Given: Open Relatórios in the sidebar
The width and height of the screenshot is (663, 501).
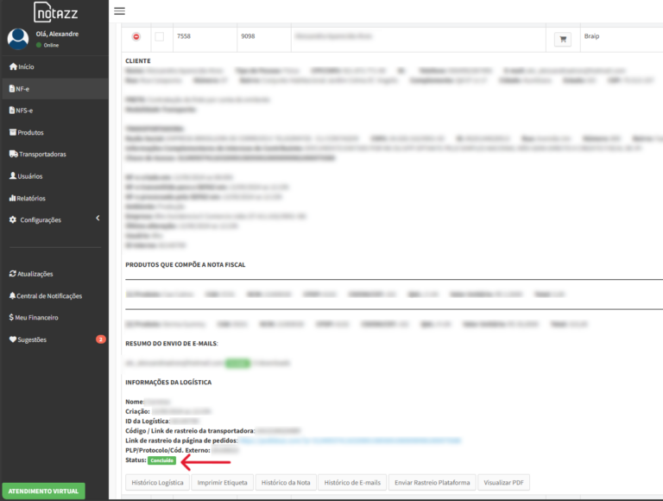Looking at the screenshot, I should pyautogui.click(x=31, y=198).
